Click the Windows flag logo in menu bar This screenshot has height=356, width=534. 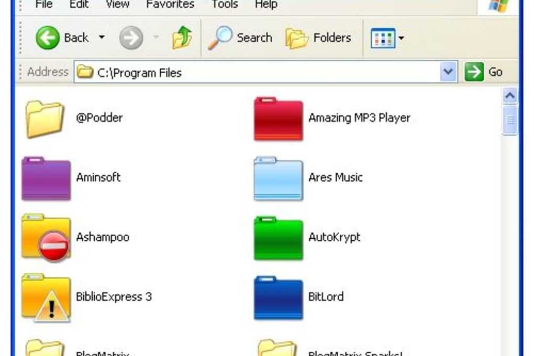click(x=498, y=5)
